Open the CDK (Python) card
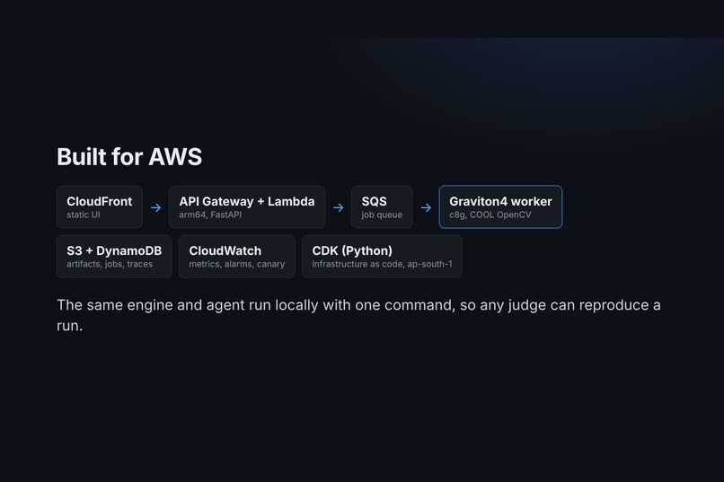 click(x=382, y=257)
